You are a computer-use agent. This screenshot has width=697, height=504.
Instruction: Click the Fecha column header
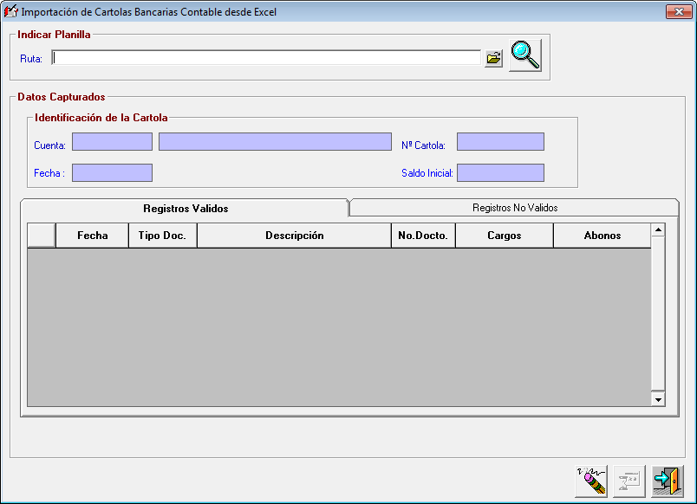(x=93, y=236)
